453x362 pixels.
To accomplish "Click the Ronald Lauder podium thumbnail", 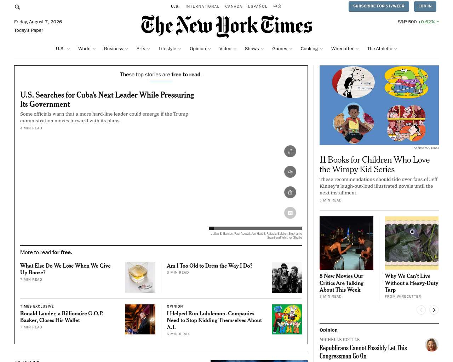I will click(140, 320).
